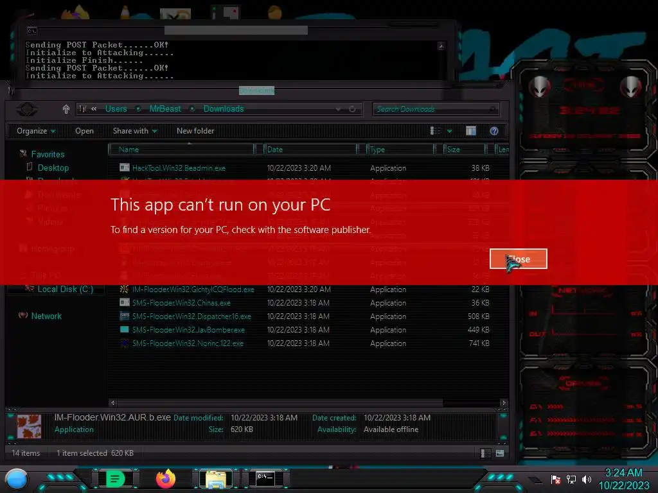The height and width of the screenshot is (493, 658).
Task: Open green notes app in taskbar
Action: point(115,479)
